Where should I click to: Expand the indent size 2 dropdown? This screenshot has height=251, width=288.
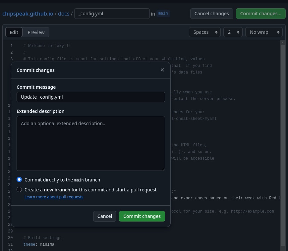[x=233, y=32]
